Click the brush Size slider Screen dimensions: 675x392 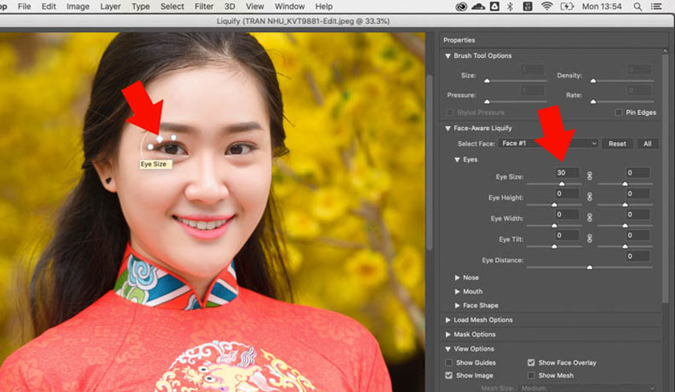coord(515,80)
